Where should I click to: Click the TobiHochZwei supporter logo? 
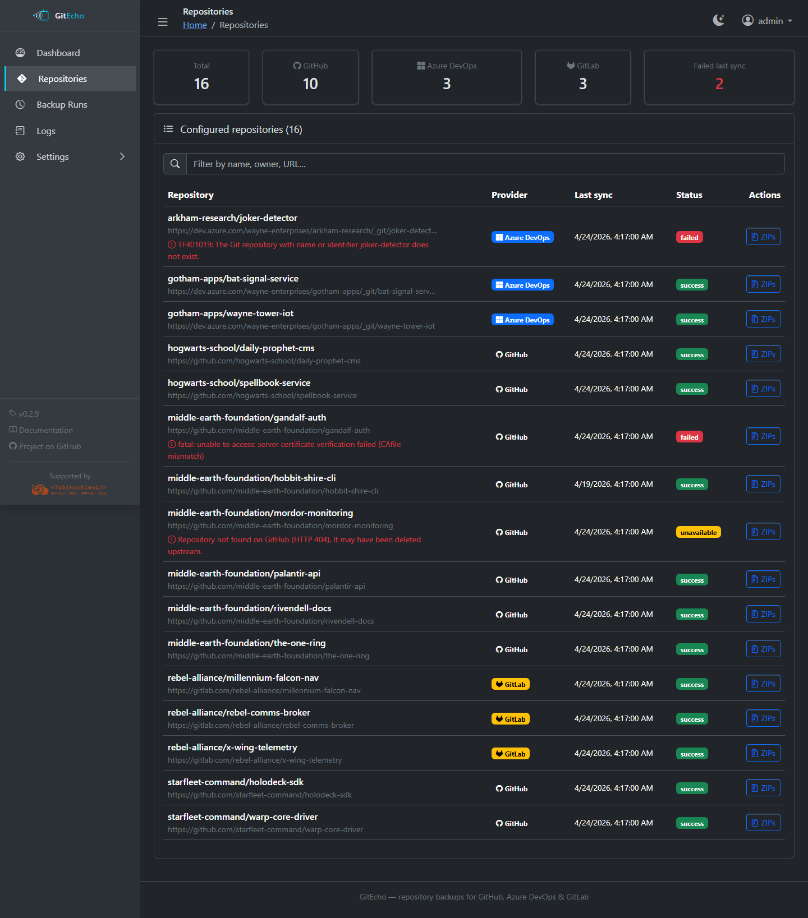point(70,490)
